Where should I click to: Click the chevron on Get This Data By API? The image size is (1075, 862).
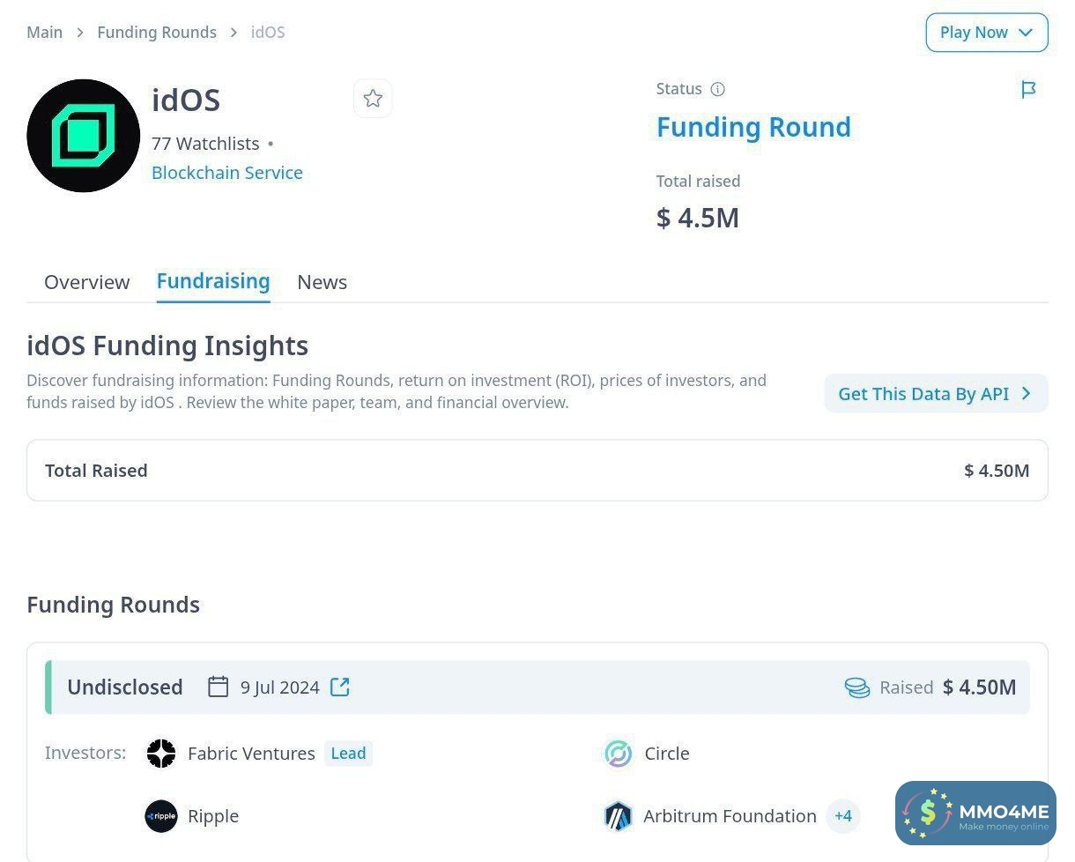pos(1026,394)
